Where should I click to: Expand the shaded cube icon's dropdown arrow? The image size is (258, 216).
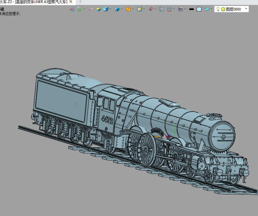pyautogui.click(x=110, y=9)
